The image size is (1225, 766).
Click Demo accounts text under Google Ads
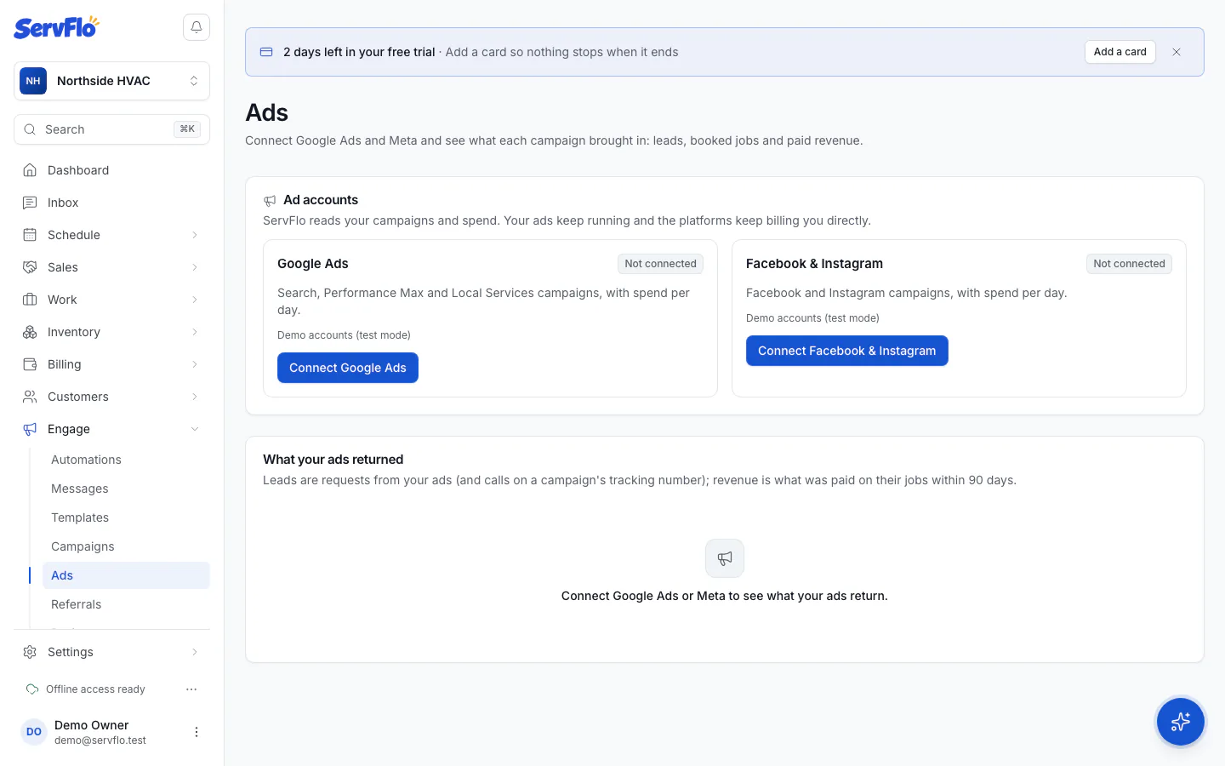(x=344, y=335)
